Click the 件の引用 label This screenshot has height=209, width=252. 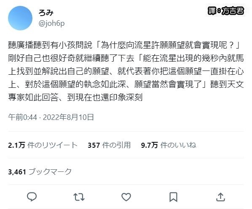click(x=116, y=145)
